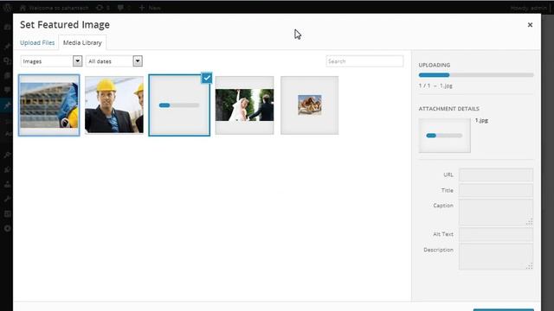
Task: Open the comments icon in admin bar
Action: (x=123, y=8)
